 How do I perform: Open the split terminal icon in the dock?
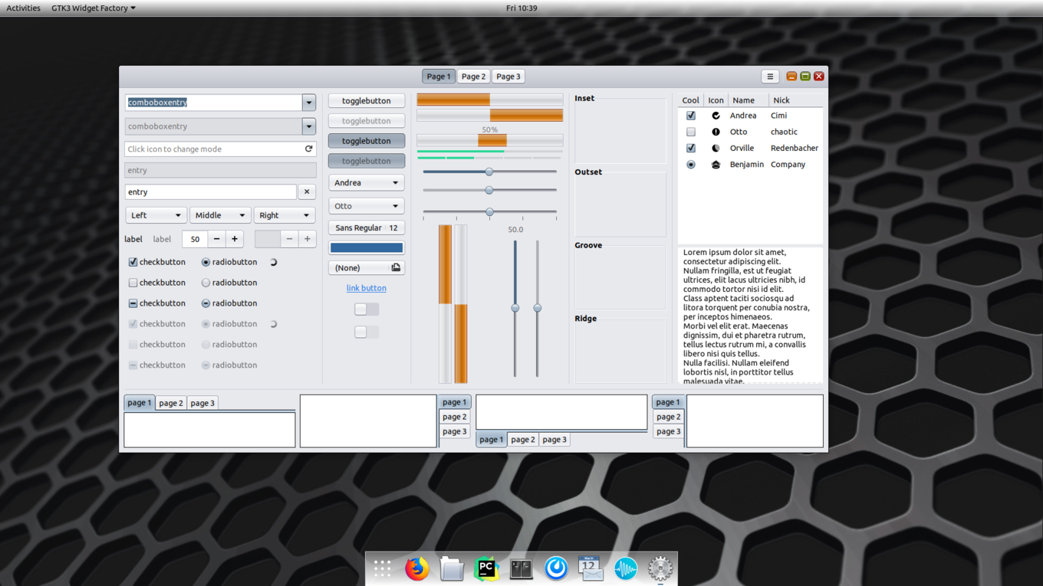[x=521, y=568]
